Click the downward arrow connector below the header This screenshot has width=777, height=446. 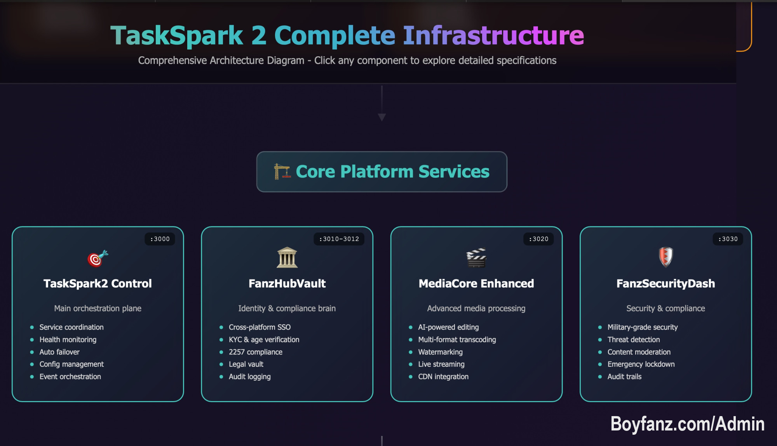point(382,116)
